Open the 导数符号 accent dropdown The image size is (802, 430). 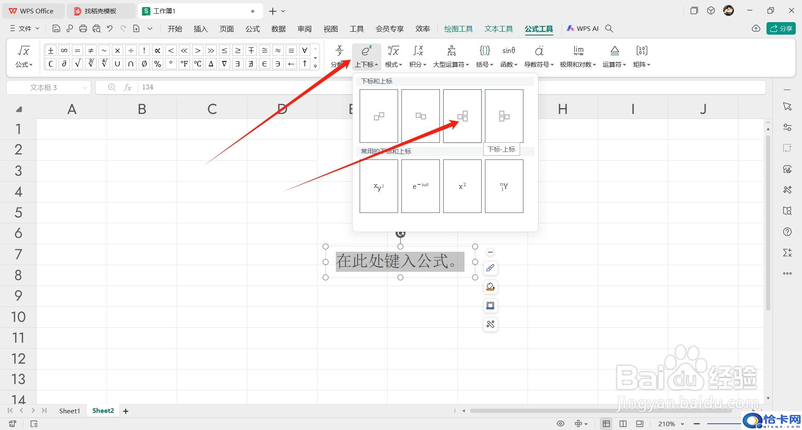click(539, 57)
